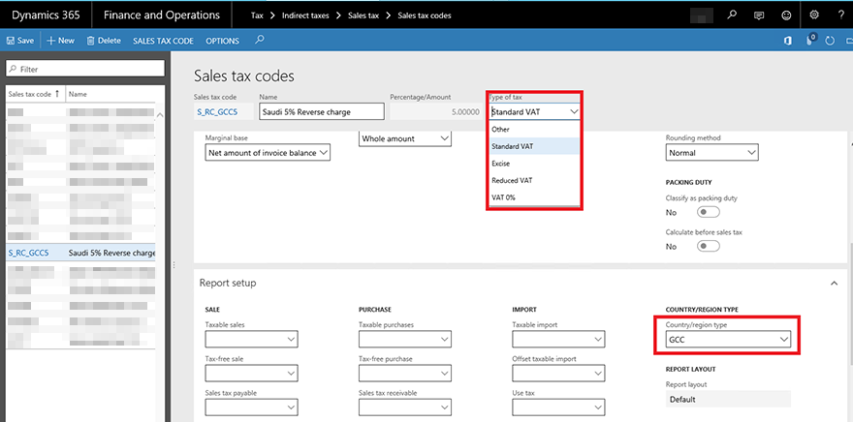Open the SALES TAX CODE tab

pyautogui.click(x=163, y=41)
